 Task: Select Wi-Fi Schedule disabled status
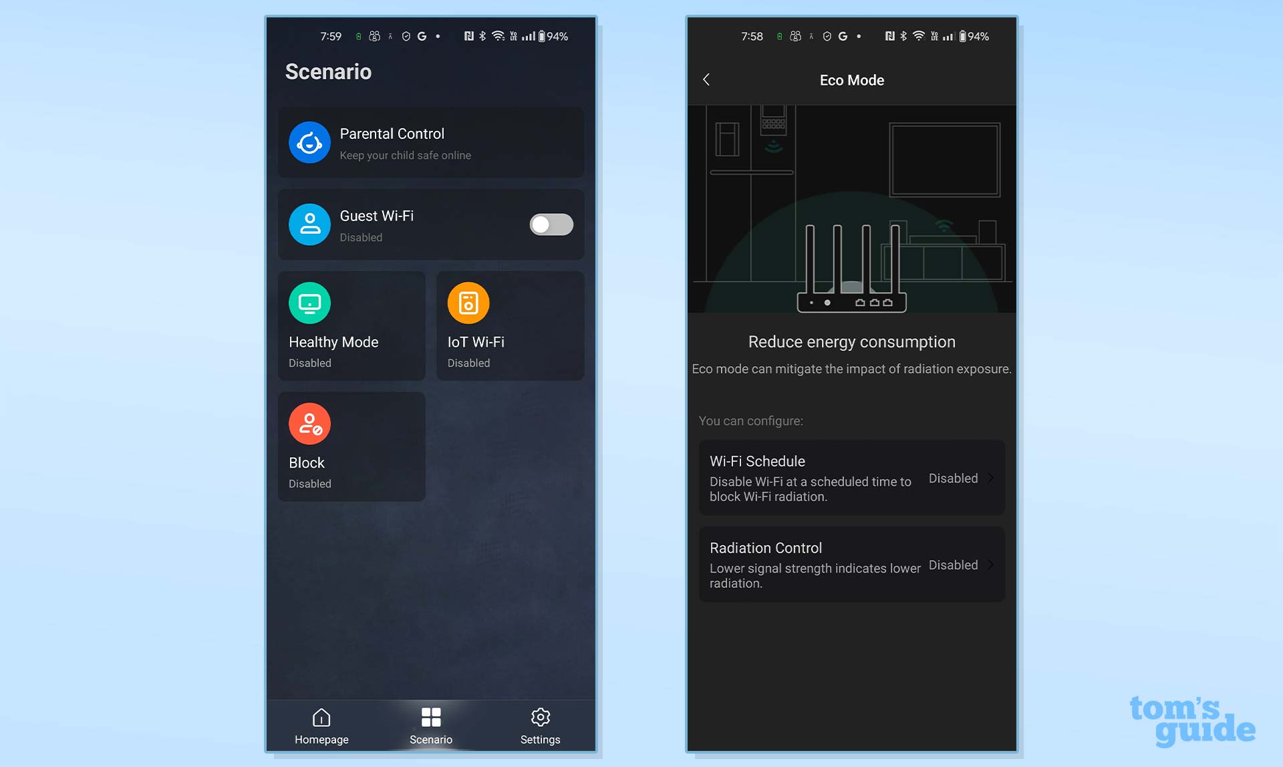[952, 478]
